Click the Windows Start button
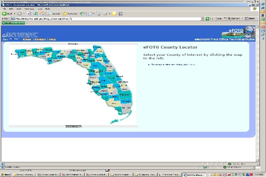The image size is (266, 177). (6, 175)
